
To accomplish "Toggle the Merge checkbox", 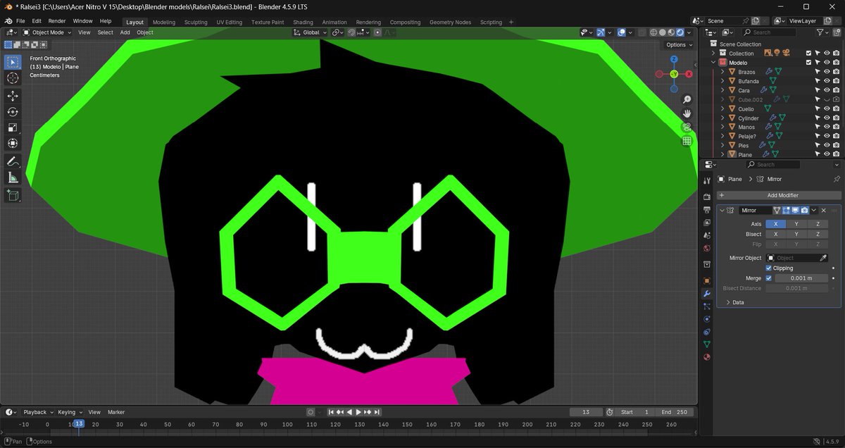I will point(768,278).
